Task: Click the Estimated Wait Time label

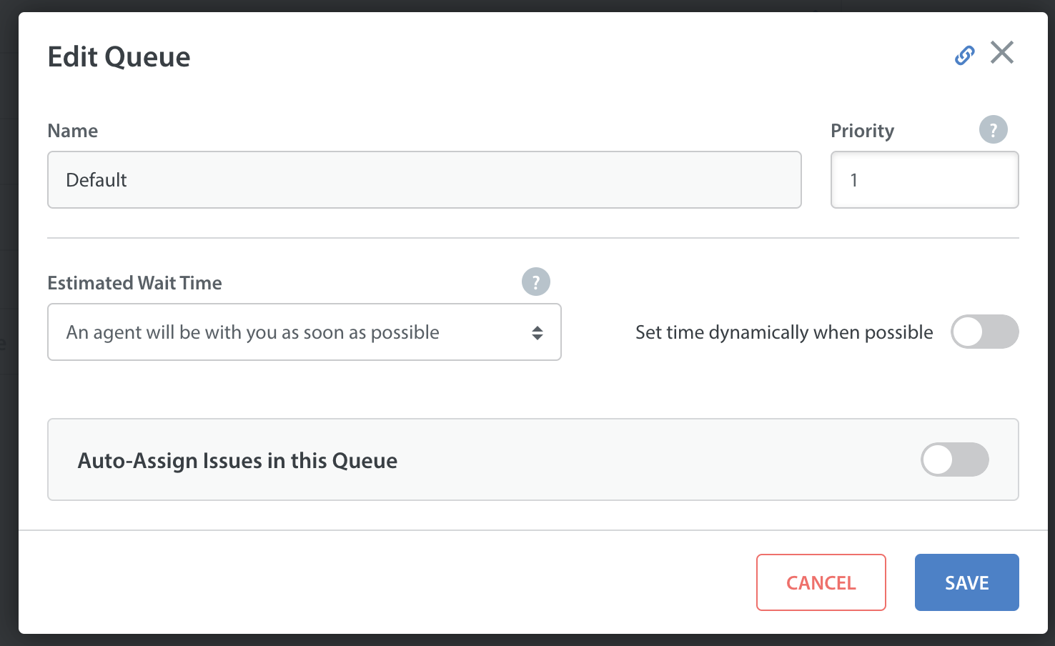Action: coord(134,283)
